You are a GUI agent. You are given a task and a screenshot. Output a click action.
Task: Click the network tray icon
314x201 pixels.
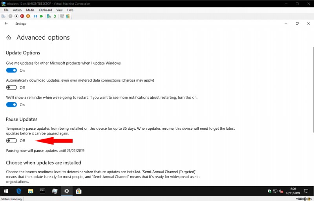276,191
